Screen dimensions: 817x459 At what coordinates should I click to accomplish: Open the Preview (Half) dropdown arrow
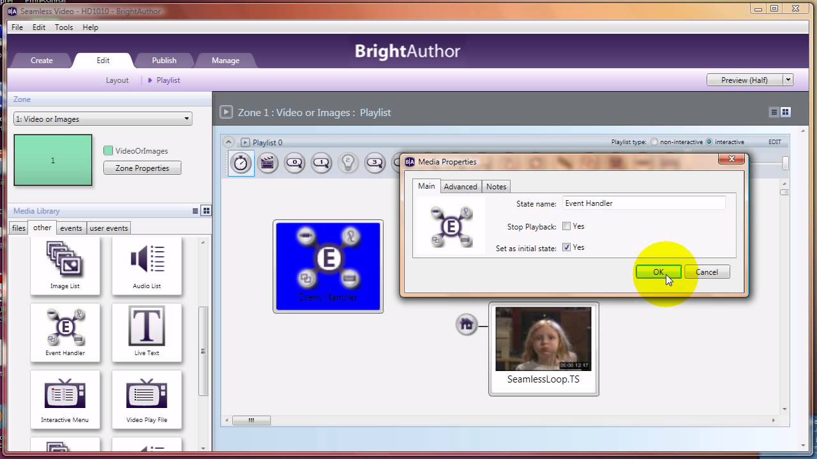coord(788,80)
